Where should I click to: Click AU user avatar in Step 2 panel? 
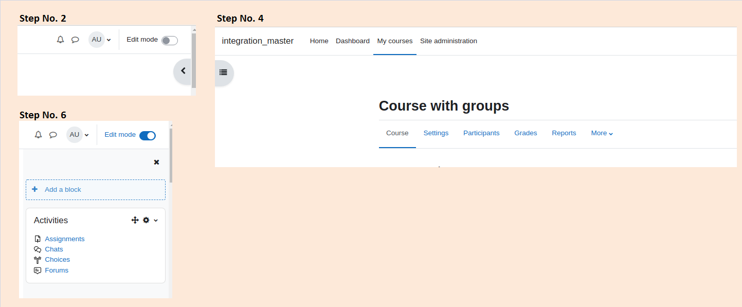[97, 40]
